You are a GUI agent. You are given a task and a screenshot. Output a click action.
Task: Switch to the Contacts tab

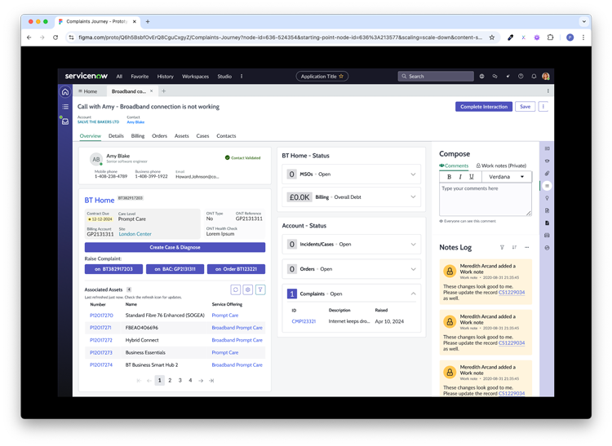pos(226,135)
